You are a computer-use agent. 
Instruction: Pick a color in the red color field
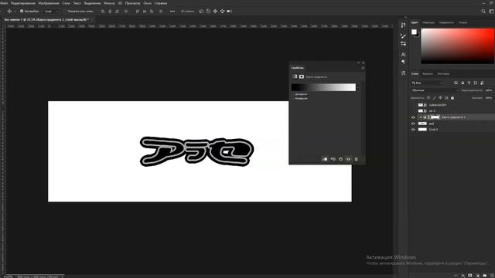(457, 46)
